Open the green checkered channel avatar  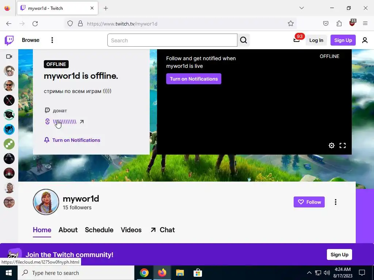coord(9,144)
